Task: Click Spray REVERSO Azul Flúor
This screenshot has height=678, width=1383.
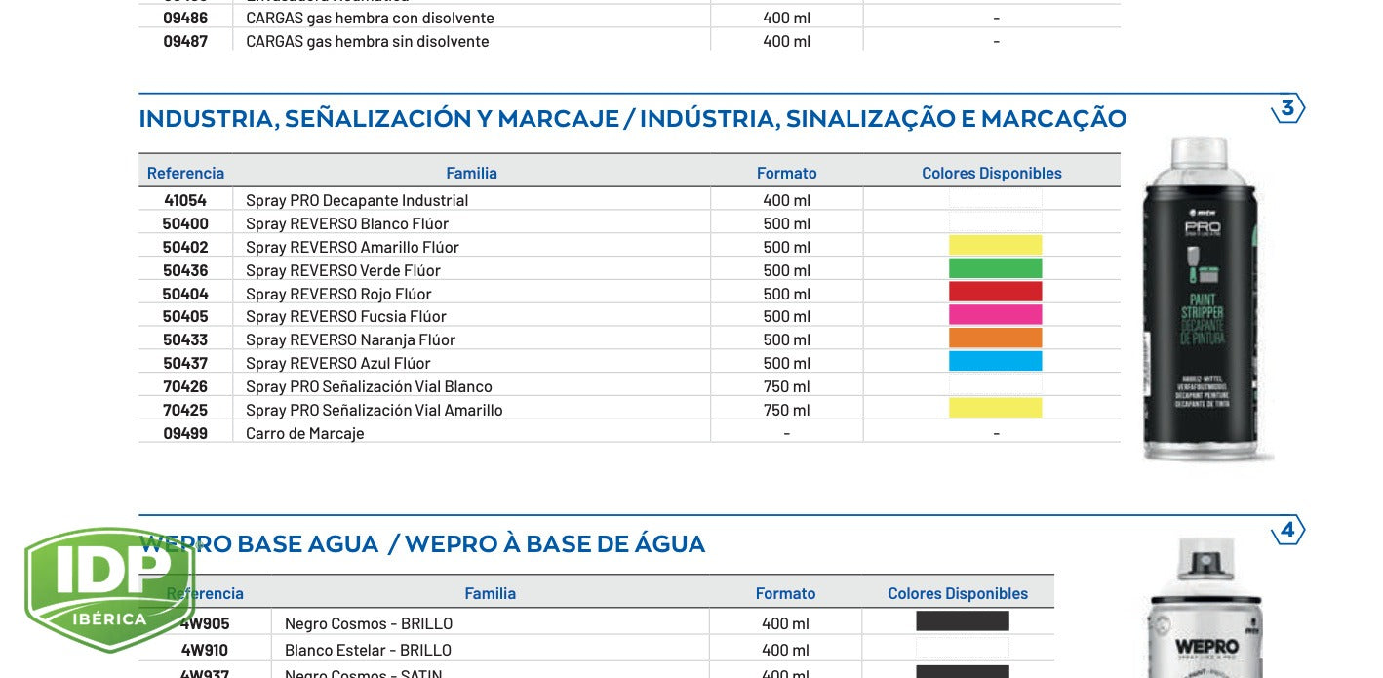Action: click(x=338, y=363)
